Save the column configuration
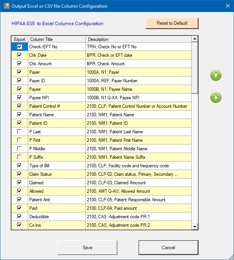Screen dimensions: 234x260 click(x=87, y=248)
